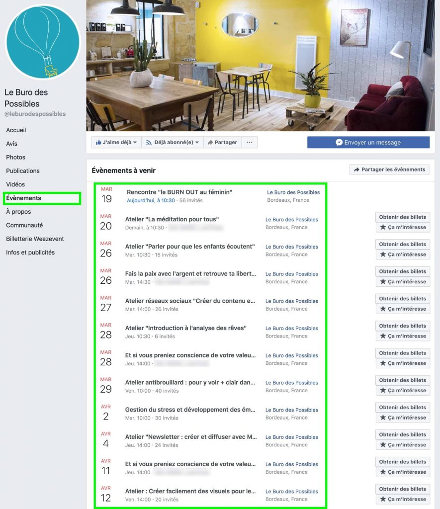The width and height of the screenshot is (440, 509).
Task: Get tickets for Fais la paix avec l'argent
Action: tap(403, 271)
